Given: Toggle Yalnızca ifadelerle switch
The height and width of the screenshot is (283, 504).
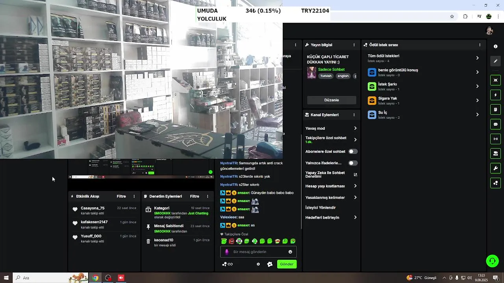Looking at the screenshot, I should [x=353, y=163].
